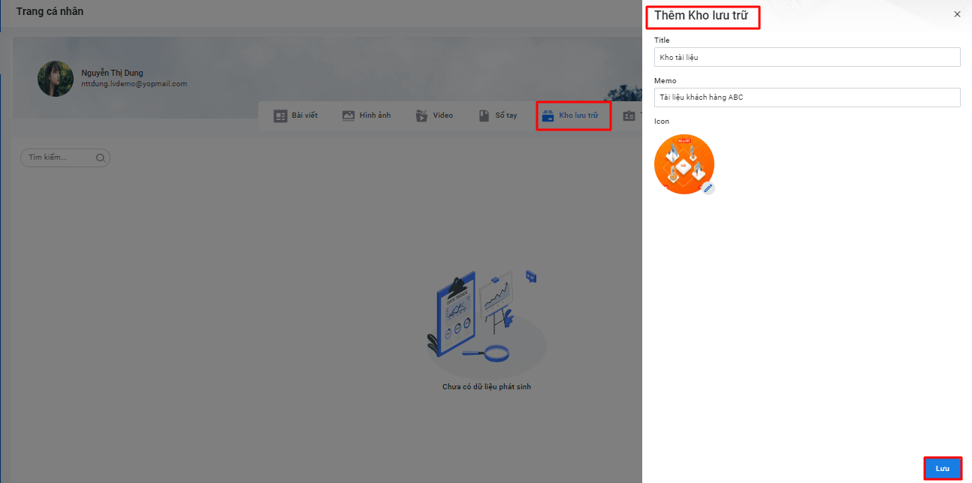Click into the Memo input field
The image size is (972, 483).
click(x=807, y=97)
